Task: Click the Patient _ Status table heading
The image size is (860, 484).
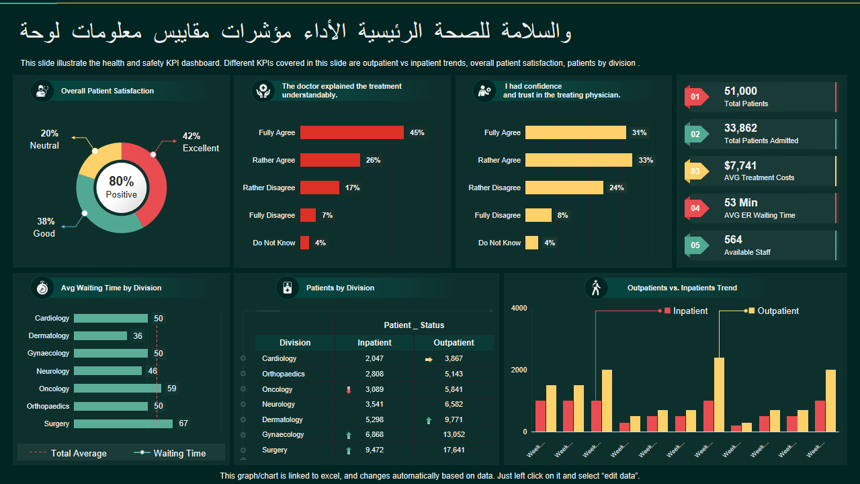Action: click(x=414, y=325)
